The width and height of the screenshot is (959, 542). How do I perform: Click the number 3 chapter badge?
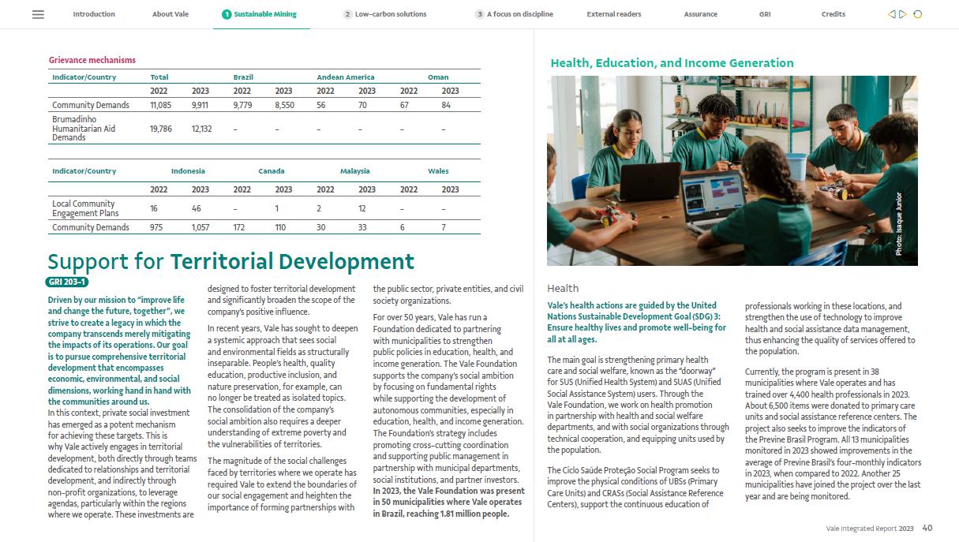(479, 14)
